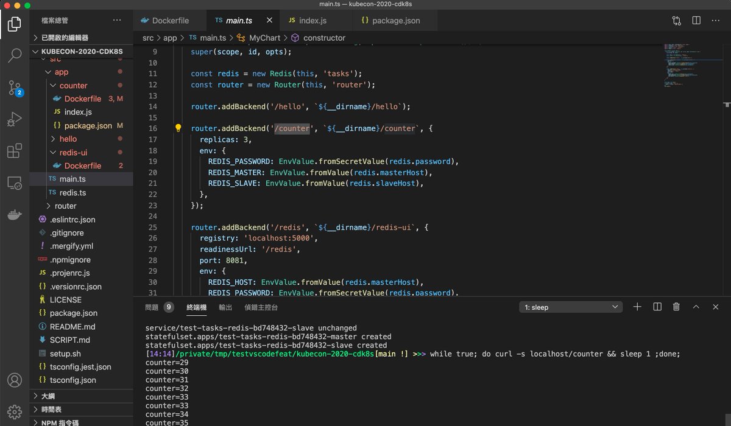
Task: Split the terminal panel
Action: coord(657,307)
